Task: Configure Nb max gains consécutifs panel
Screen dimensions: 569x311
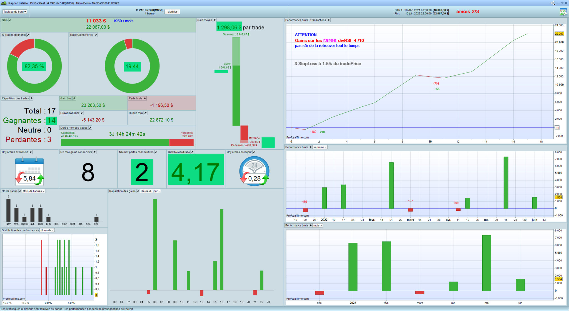Action: (x=94, y=152)
